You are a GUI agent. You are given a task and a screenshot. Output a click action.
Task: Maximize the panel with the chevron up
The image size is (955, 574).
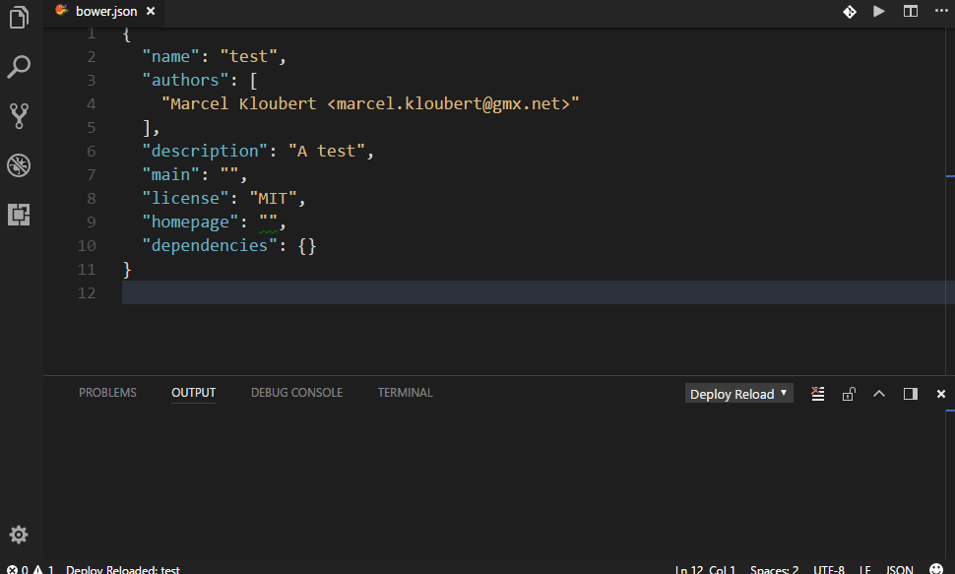[x=879, y=394]
